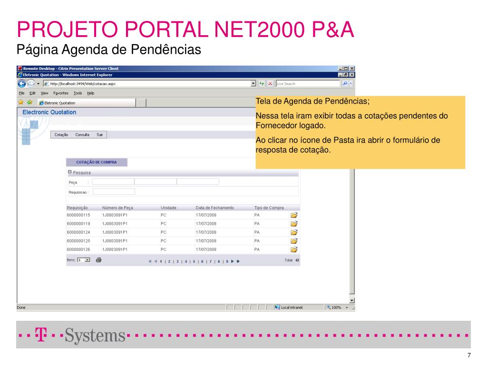Click the Data de Fechamento column header
Screen dimensions: 487x365
point(214,208)
